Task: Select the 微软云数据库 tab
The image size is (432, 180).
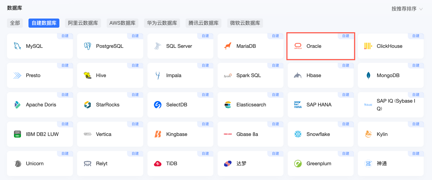Action: tap(245, 23)
